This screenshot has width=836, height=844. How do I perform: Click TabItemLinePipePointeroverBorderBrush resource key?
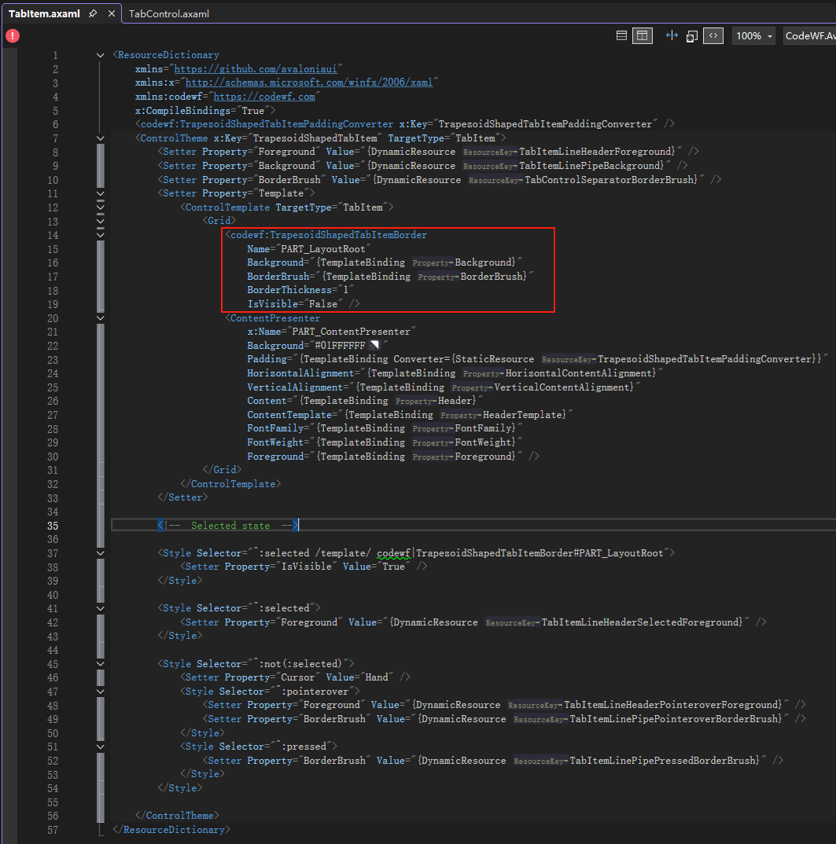[676, 718]
